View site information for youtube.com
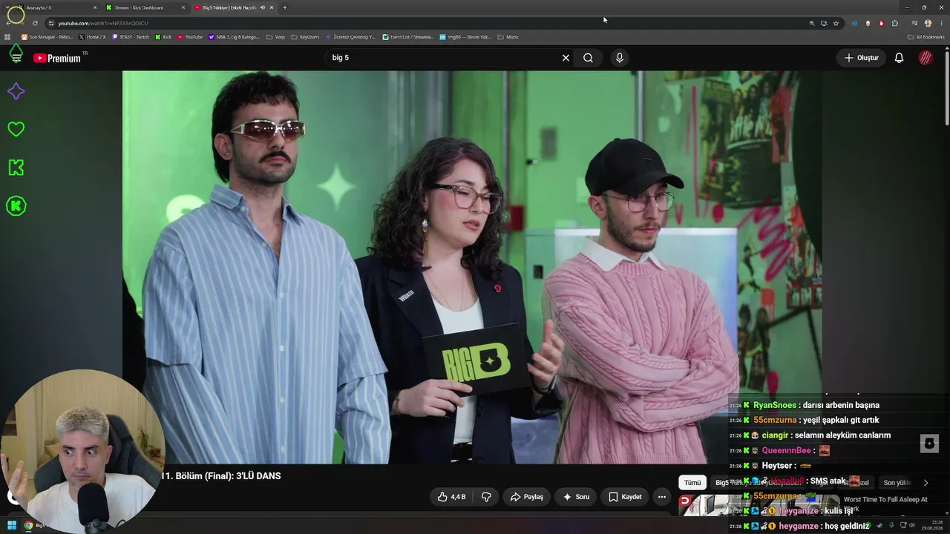 pyautogui.click(x=50, y=23)
